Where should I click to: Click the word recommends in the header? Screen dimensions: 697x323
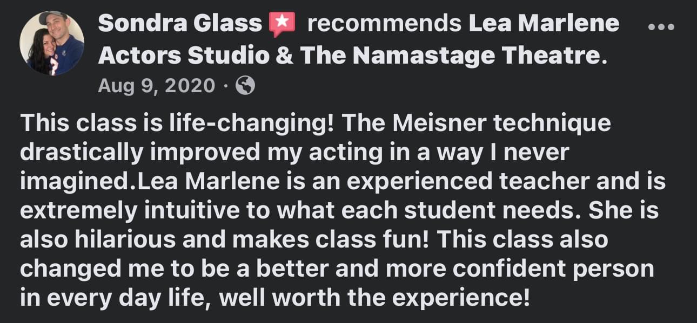click(384, 24)
